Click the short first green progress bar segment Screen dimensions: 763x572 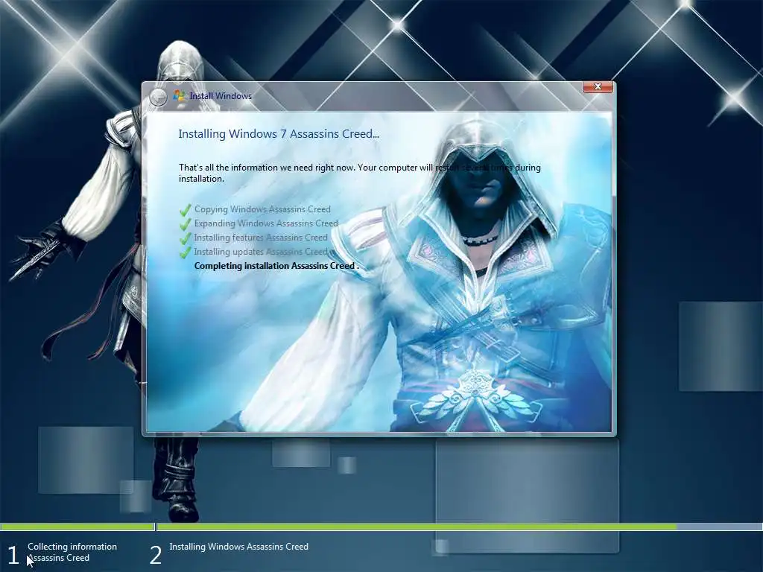77,527
